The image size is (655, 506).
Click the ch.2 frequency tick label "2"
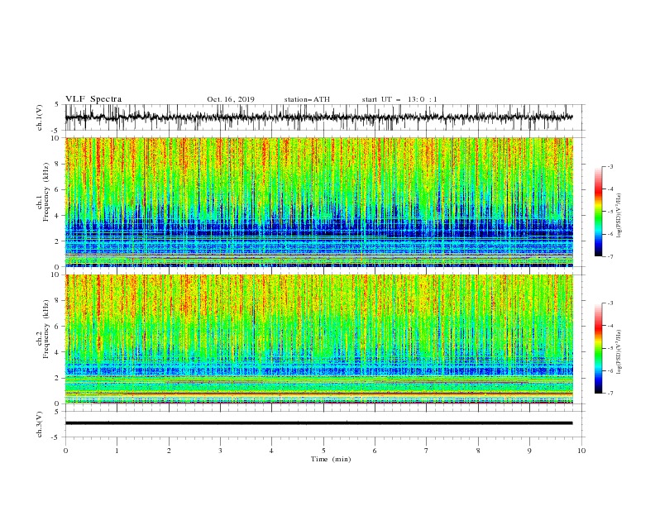point(59,378)
